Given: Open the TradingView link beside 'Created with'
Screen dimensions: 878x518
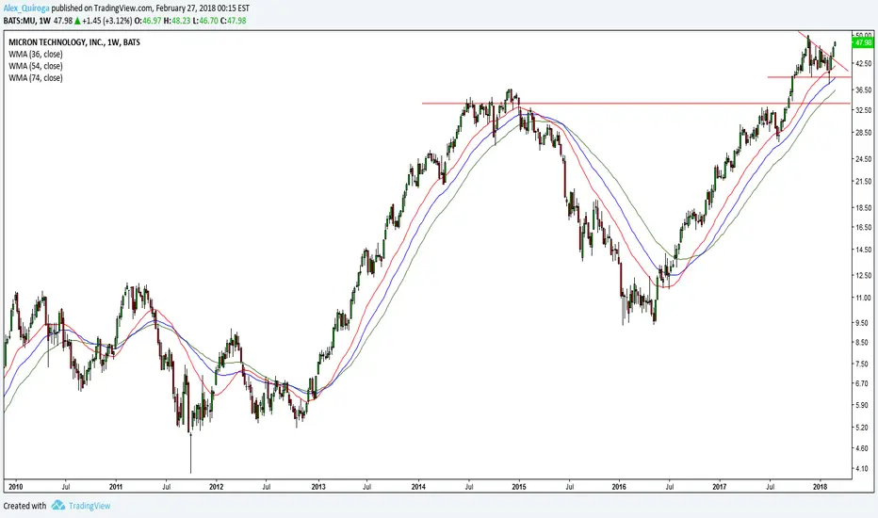Looking at the screenshot, I should (x=89, y=506).
